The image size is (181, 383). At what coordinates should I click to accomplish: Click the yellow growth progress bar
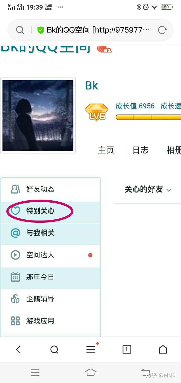pos(148,117)
